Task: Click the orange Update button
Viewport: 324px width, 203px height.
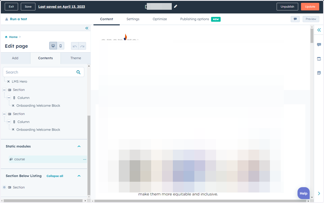Action: point(310,6)
